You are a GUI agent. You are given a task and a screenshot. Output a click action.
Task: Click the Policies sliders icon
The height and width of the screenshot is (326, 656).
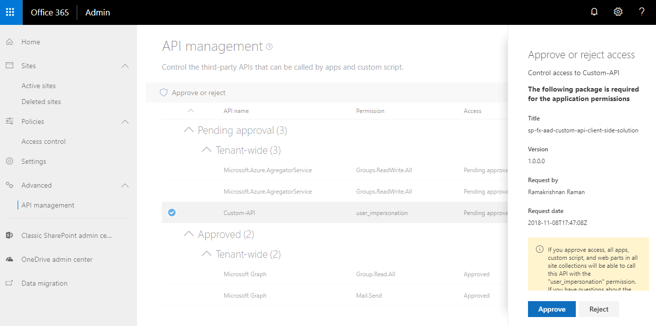click(x=9, y=121)
